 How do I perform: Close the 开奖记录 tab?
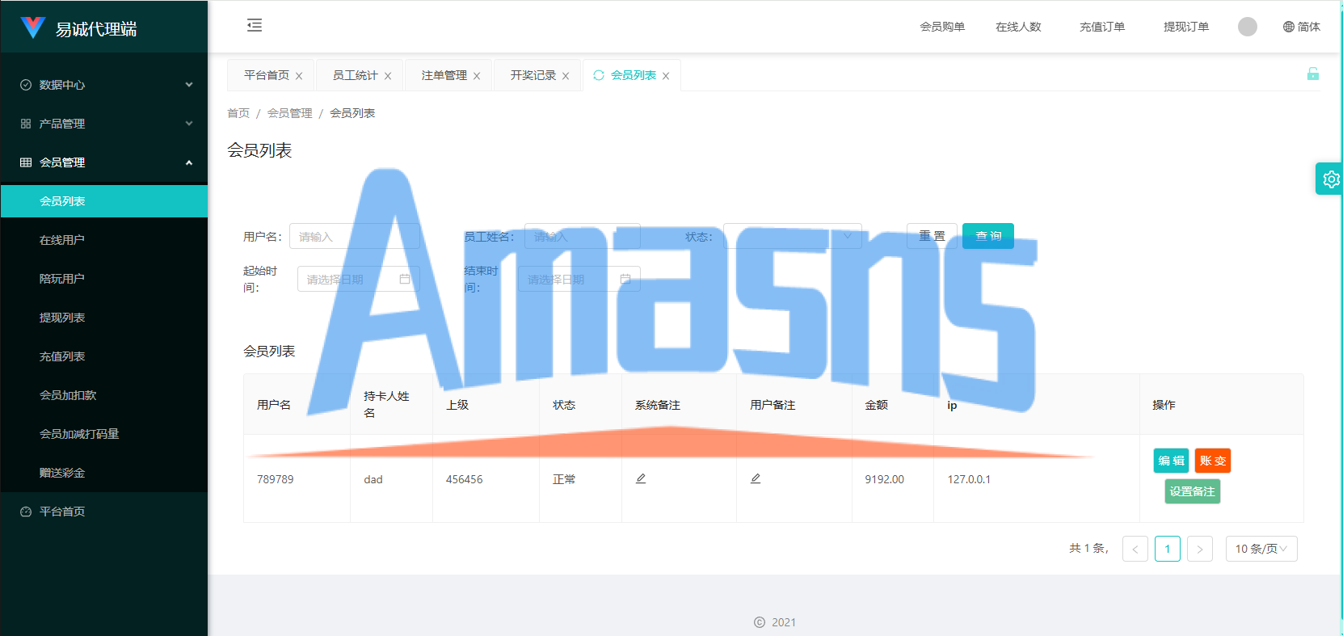566,76
